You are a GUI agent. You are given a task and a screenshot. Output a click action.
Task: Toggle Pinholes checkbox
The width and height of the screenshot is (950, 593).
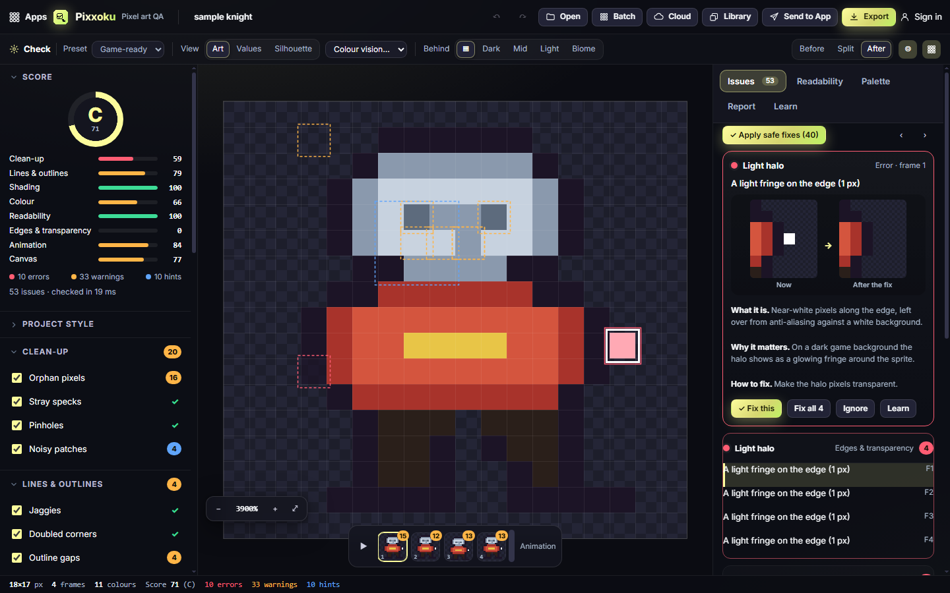pyautogui.click(x=17, y=426)
